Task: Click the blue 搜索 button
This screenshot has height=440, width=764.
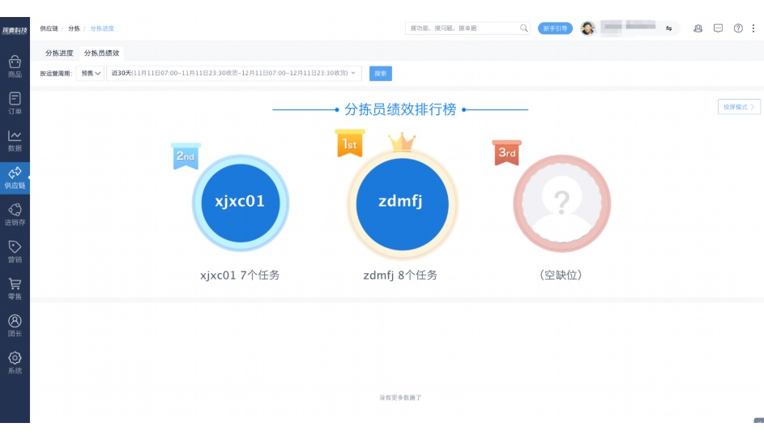Action: pos(380,74)
